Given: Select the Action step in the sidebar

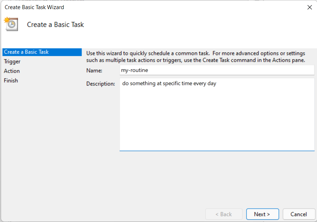Looking at the screenshot, I should 11,71.
